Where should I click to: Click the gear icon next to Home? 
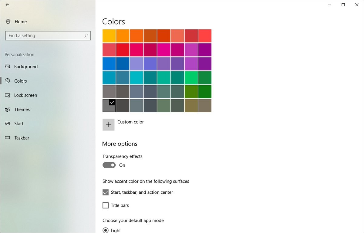[8, 21]
